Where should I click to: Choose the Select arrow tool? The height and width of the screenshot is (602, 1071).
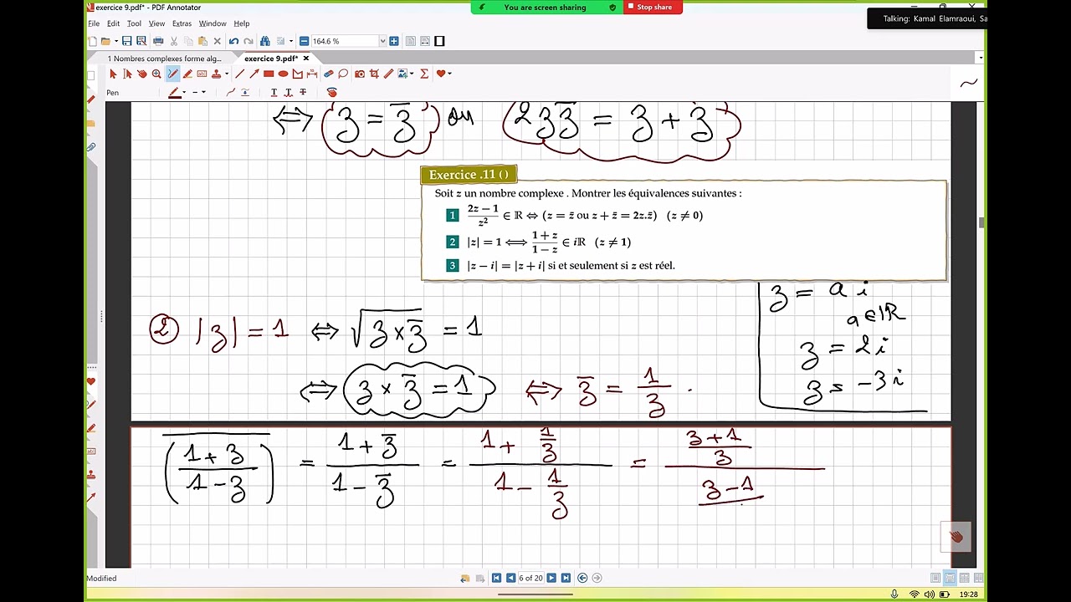tap(113, 74)
